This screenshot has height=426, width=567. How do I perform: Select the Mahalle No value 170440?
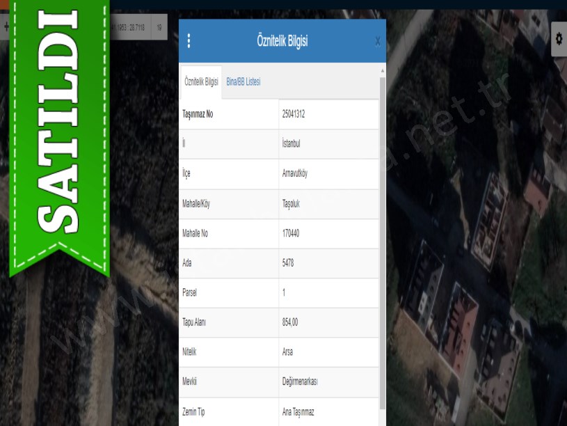pyautogui.click(x=291, y=234)
